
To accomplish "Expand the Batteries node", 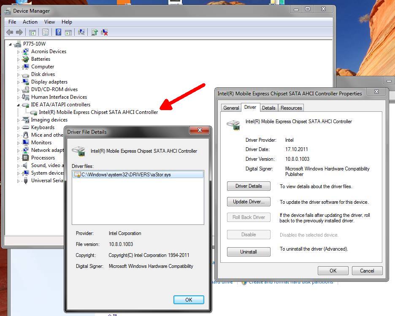I will (18, 59).
